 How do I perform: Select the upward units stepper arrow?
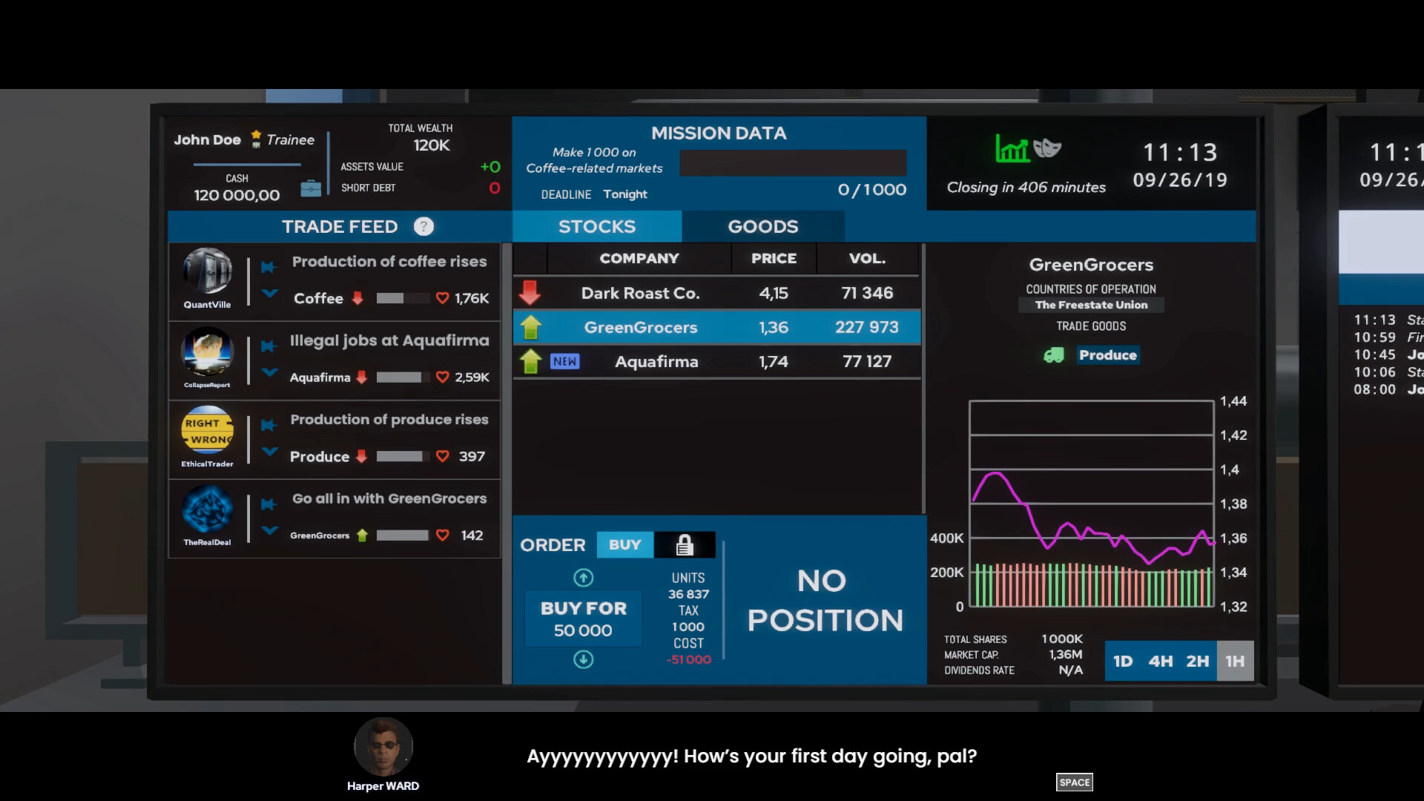tap(583, 577)
